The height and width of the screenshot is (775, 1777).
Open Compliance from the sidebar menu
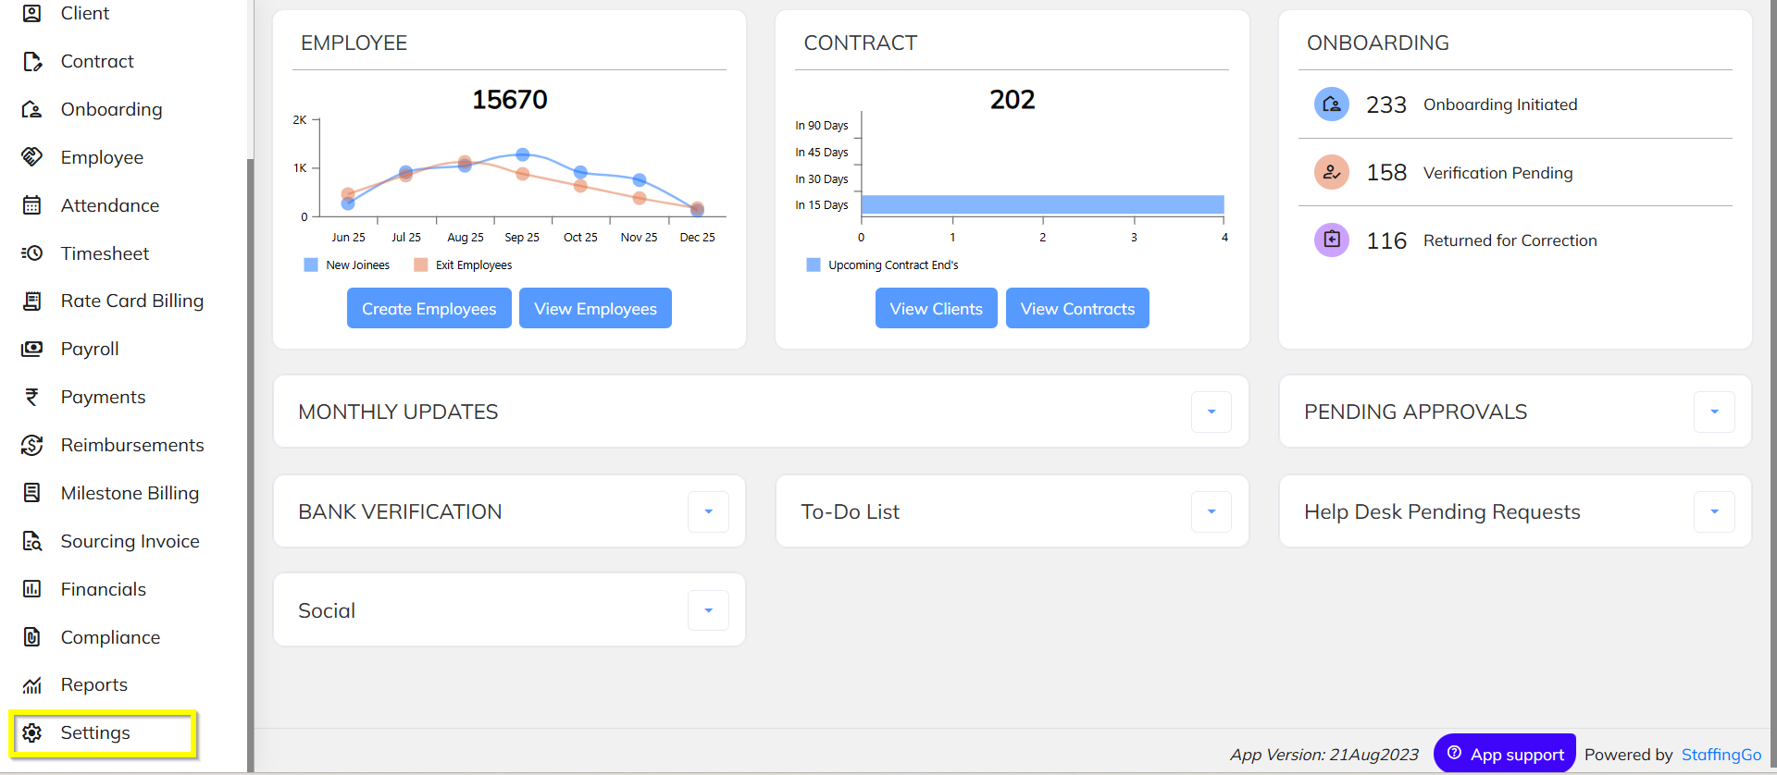coord(110,637)
